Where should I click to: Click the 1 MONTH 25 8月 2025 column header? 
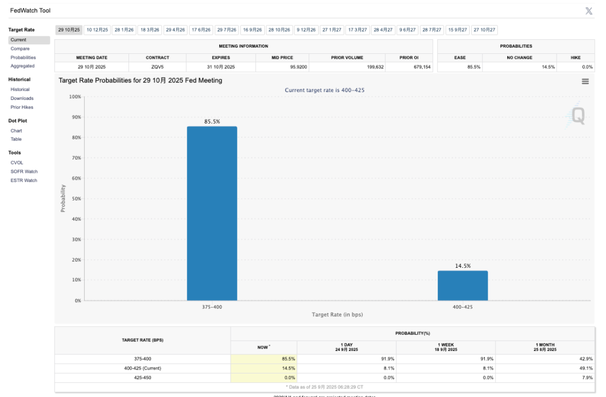coord(545,348)
